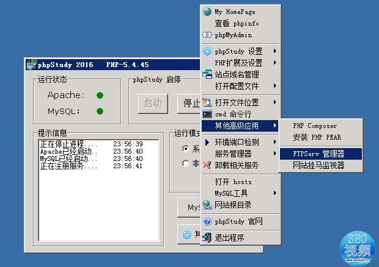379x267 pixels.
Task: Click the cmd 命令行 terminal icon
Action: click(207, 114)
